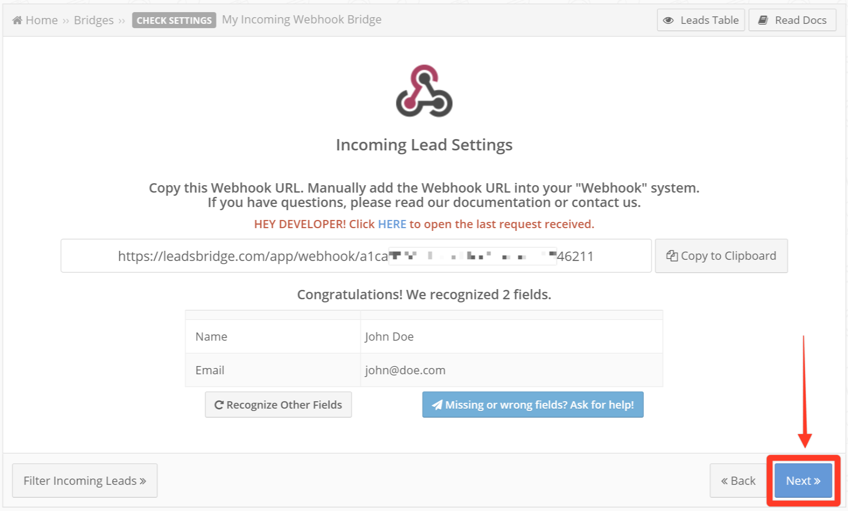
Task: Click the webhook logo icon
Action: click(424, 91)
